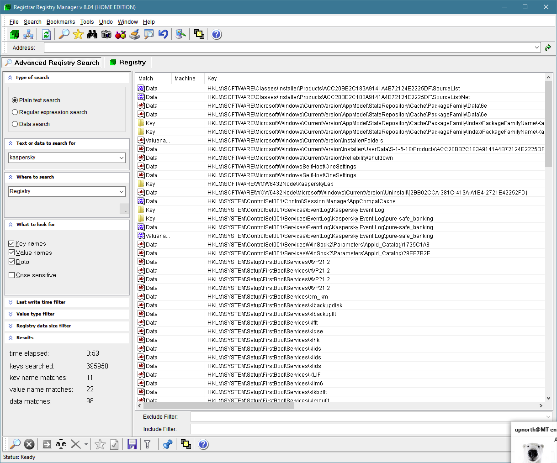The height and width of the screenshot is (463, 557).
Task: Open the Where to search Registry dropdown
Action: 67,191
